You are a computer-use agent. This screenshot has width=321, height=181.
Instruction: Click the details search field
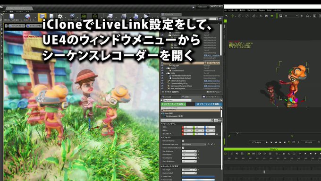[x=186, y=121]
